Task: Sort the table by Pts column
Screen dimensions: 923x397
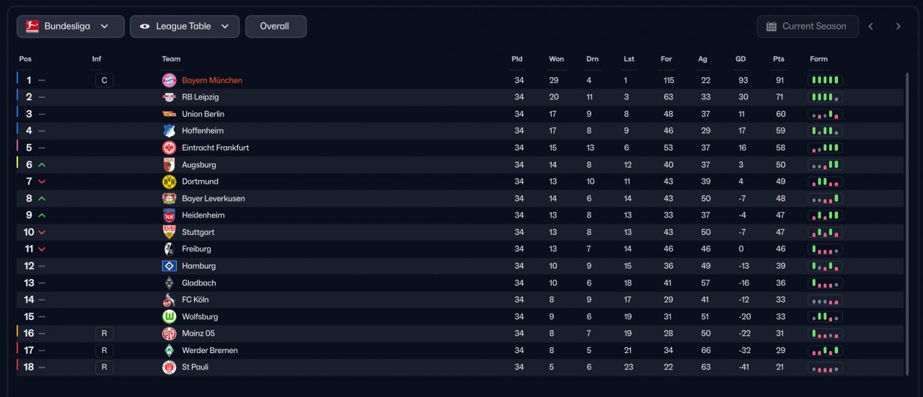Action: coord(779,59)
